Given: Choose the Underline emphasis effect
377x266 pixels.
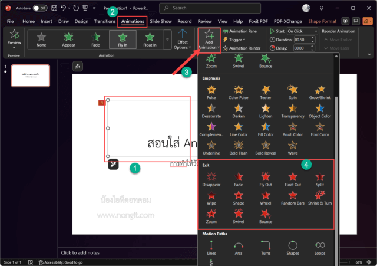Looking at the screenshot, I should click(x=211, y=148).
